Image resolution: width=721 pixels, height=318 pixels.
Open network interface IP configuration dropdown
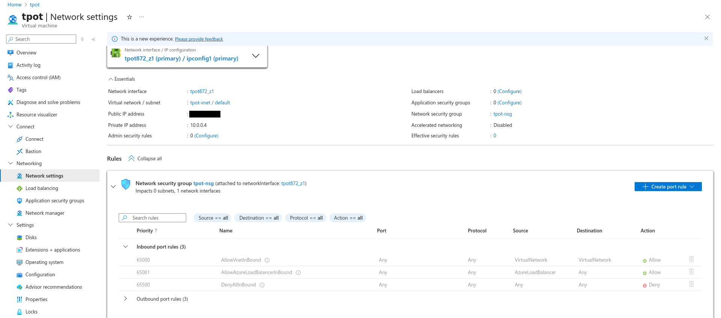[255, 56]
